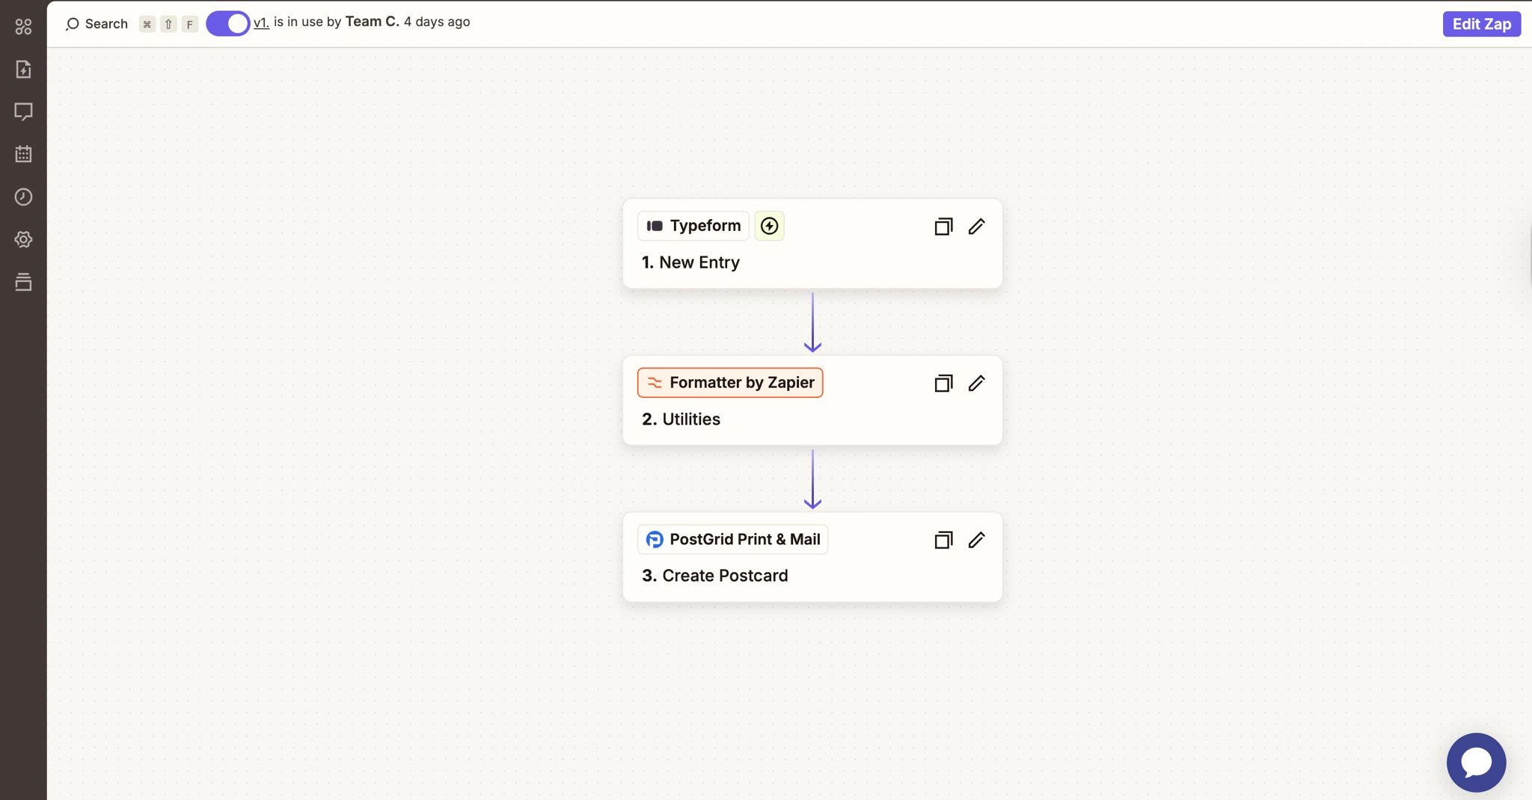
Task: Open settings via the gear icon
Action: [23, 239]
